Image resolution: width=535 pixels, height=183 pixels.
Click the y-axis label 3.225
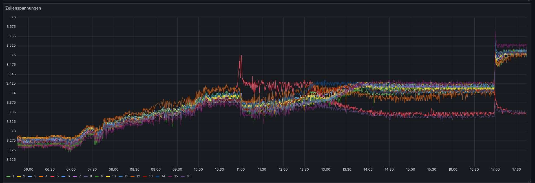(x=11, y=160)
